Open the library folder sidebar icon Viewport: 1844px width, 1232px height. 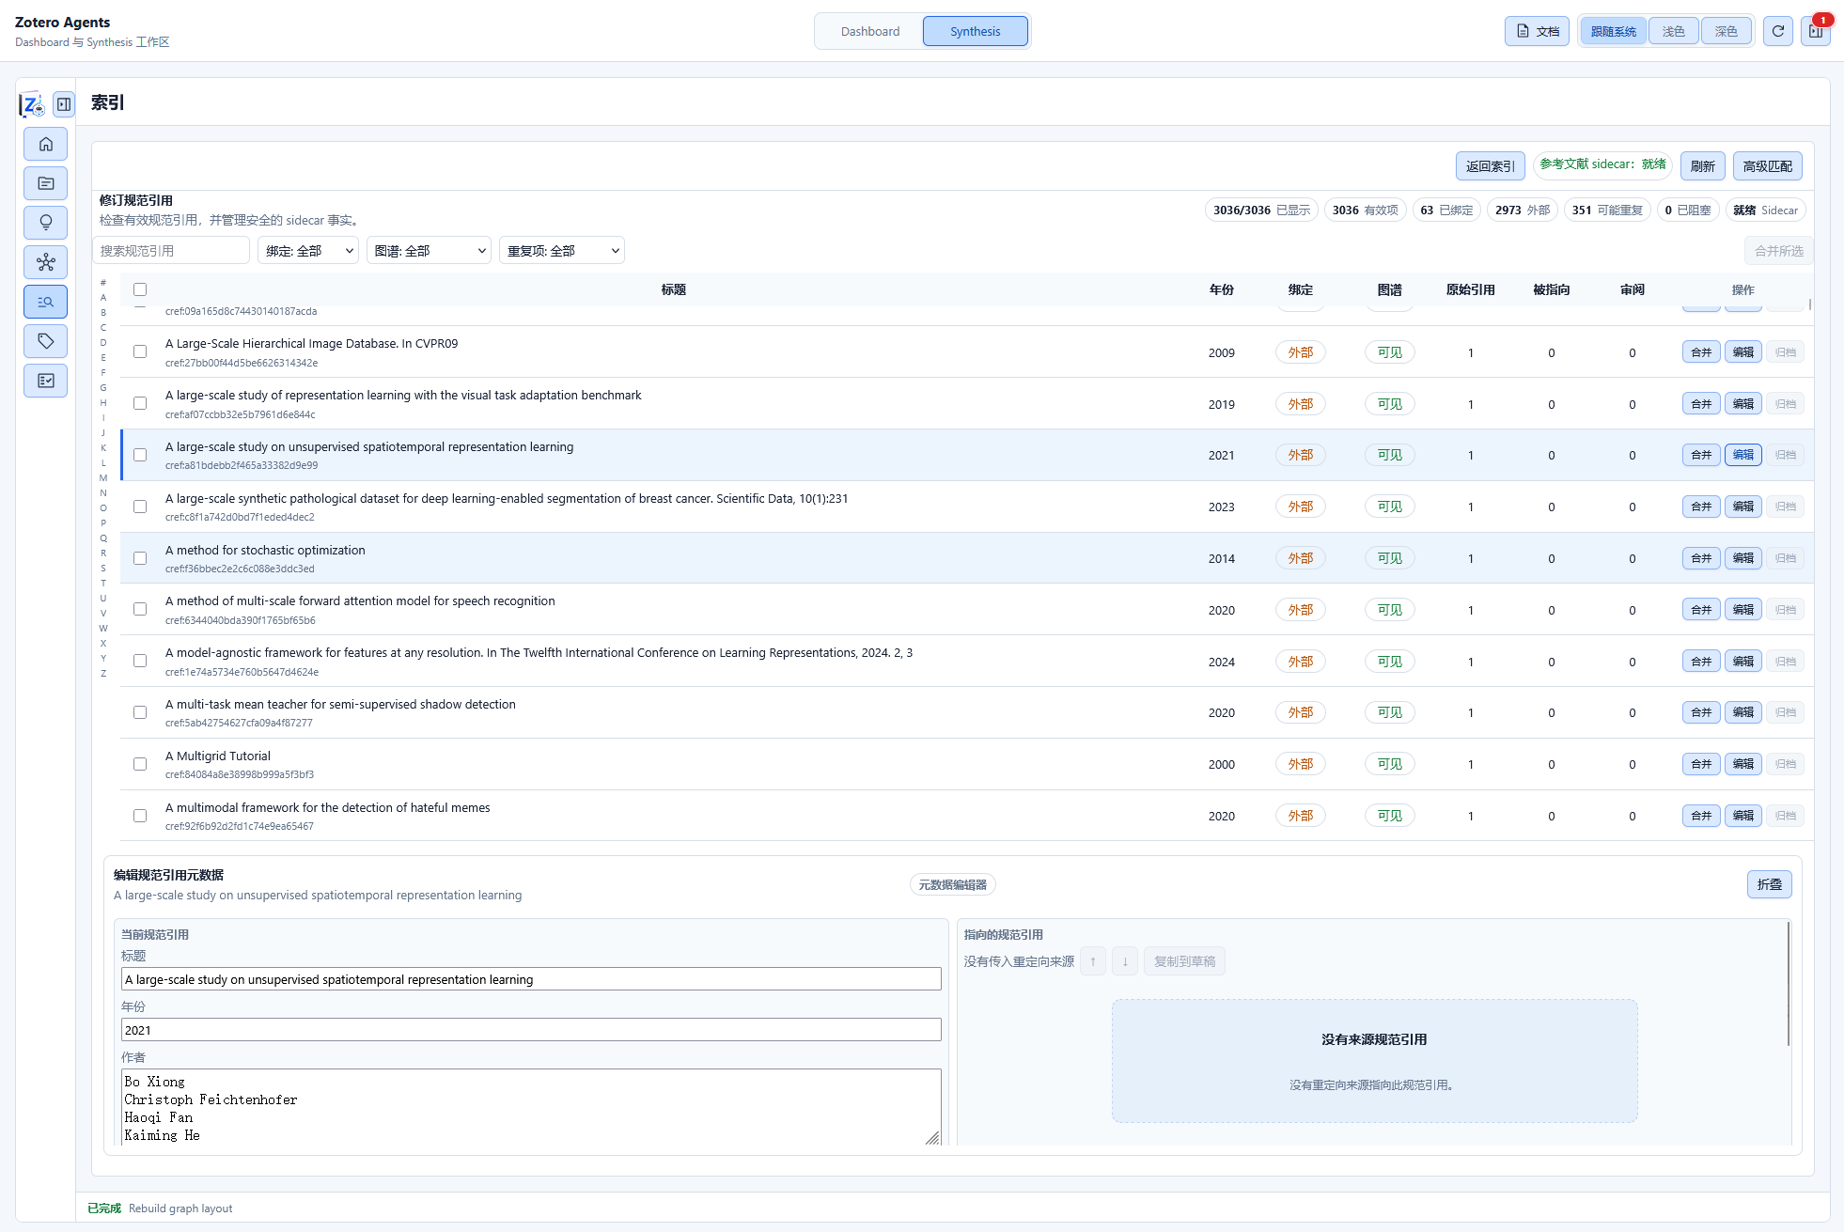pyautogui.click(x=45, y=183)
